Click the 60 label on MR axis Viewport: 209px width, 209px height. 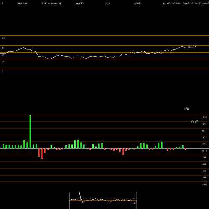coord(204,131)
